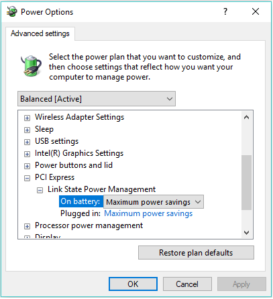Click the scrollbar down arrow
273x299 pixels.
coord(247,233)
